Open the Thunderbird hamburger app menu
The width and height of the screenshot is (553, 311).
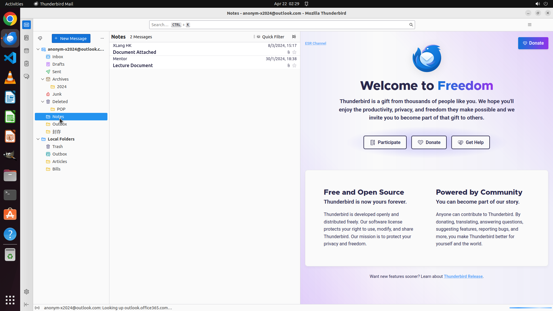(529, 25)
